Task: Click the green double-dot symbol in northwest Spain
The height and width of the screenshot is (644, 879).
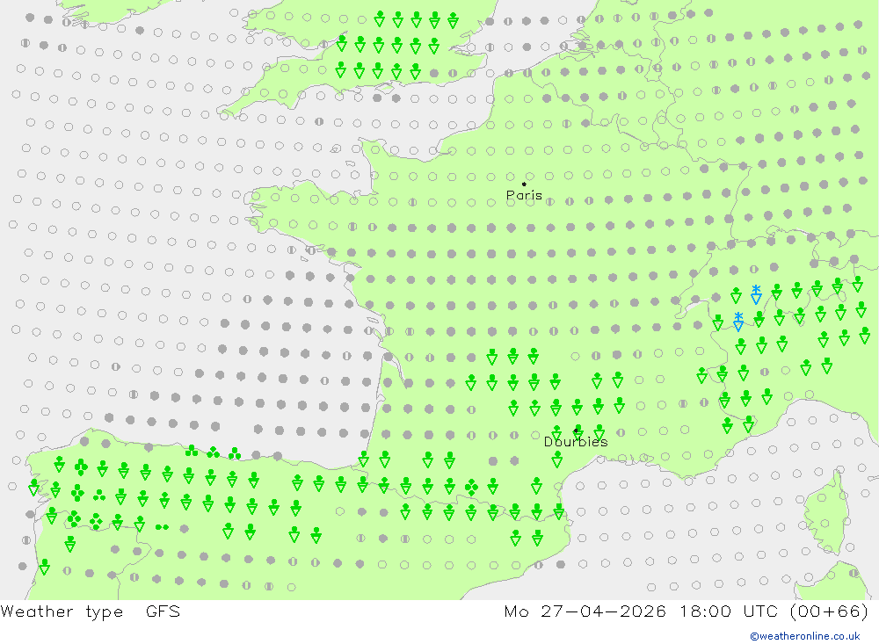Action: 162,527
